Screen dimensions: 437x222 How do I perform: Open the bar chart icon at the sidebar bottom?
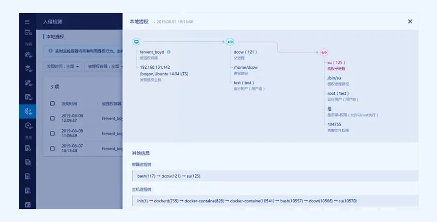(x=28, y=205)
